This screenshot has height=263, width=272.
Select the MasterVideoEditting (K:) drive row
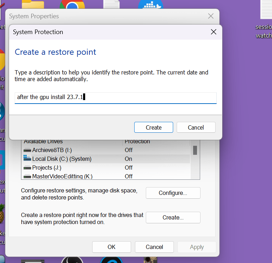click(x=106, y=176)
